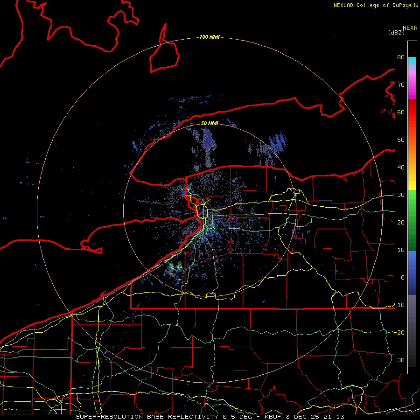Select the 60 value on dBZ scale
Screen dimensions: 420x420
pos(401,112)
